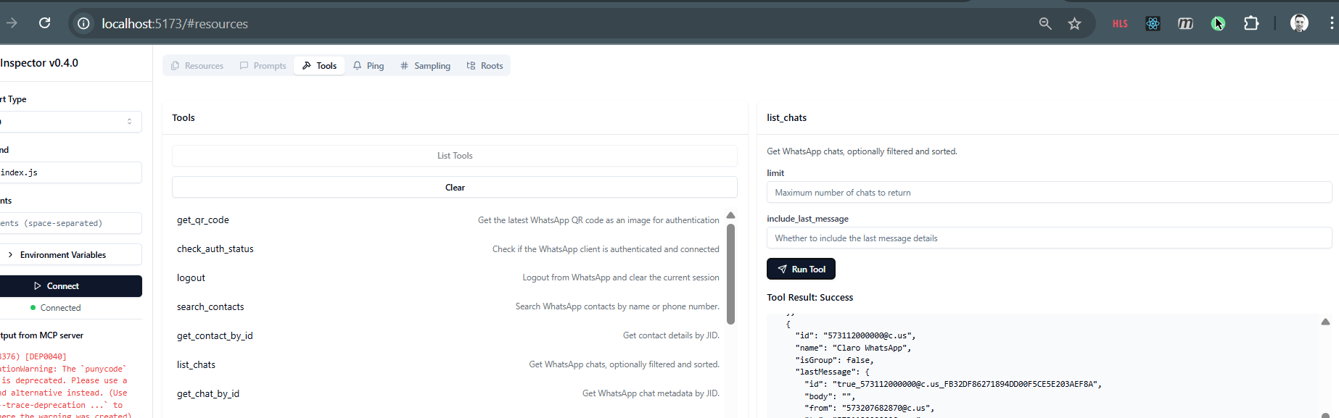The width and height of the screenshot is (1339, 418).
Task: Open the HLS extension icon
Action: [1120, 24]
